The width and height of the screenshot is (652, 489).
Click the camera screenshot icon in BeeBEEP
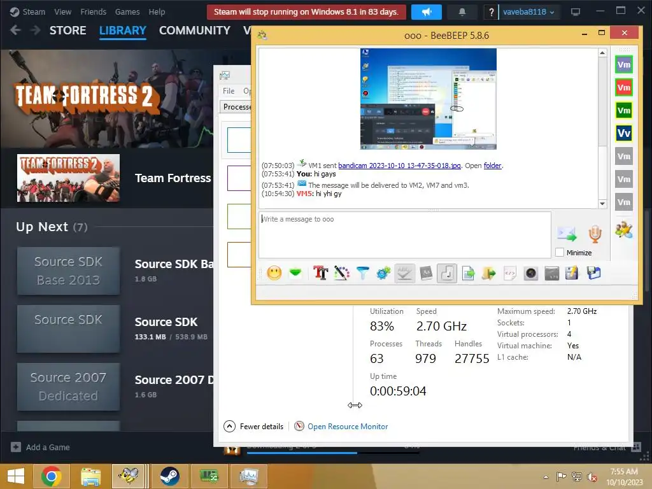click(x=531, y=273)
